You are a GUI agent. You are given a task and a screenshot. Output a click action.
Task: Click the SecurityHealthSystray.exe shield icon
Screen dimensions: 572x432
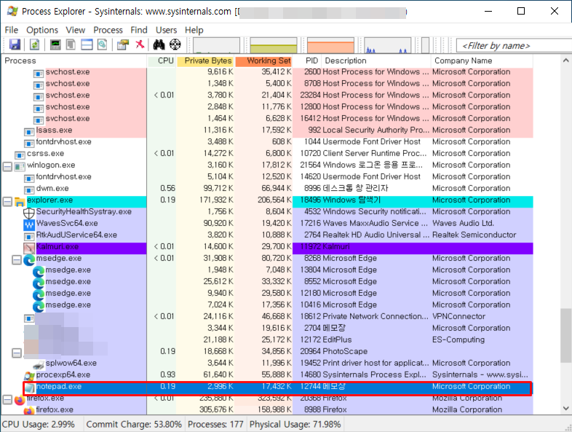pyautogui.click(x=29, y=213)
